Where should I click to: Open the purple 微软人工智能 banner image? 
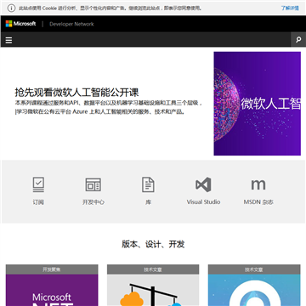tap(258, 104)
